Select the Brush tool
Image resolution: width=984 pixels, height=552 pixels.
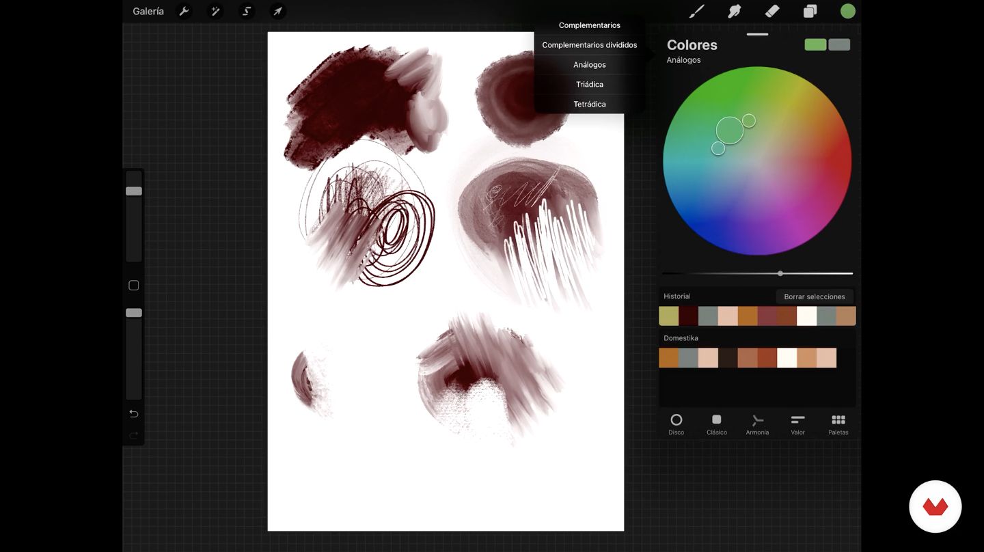point(696,12)
